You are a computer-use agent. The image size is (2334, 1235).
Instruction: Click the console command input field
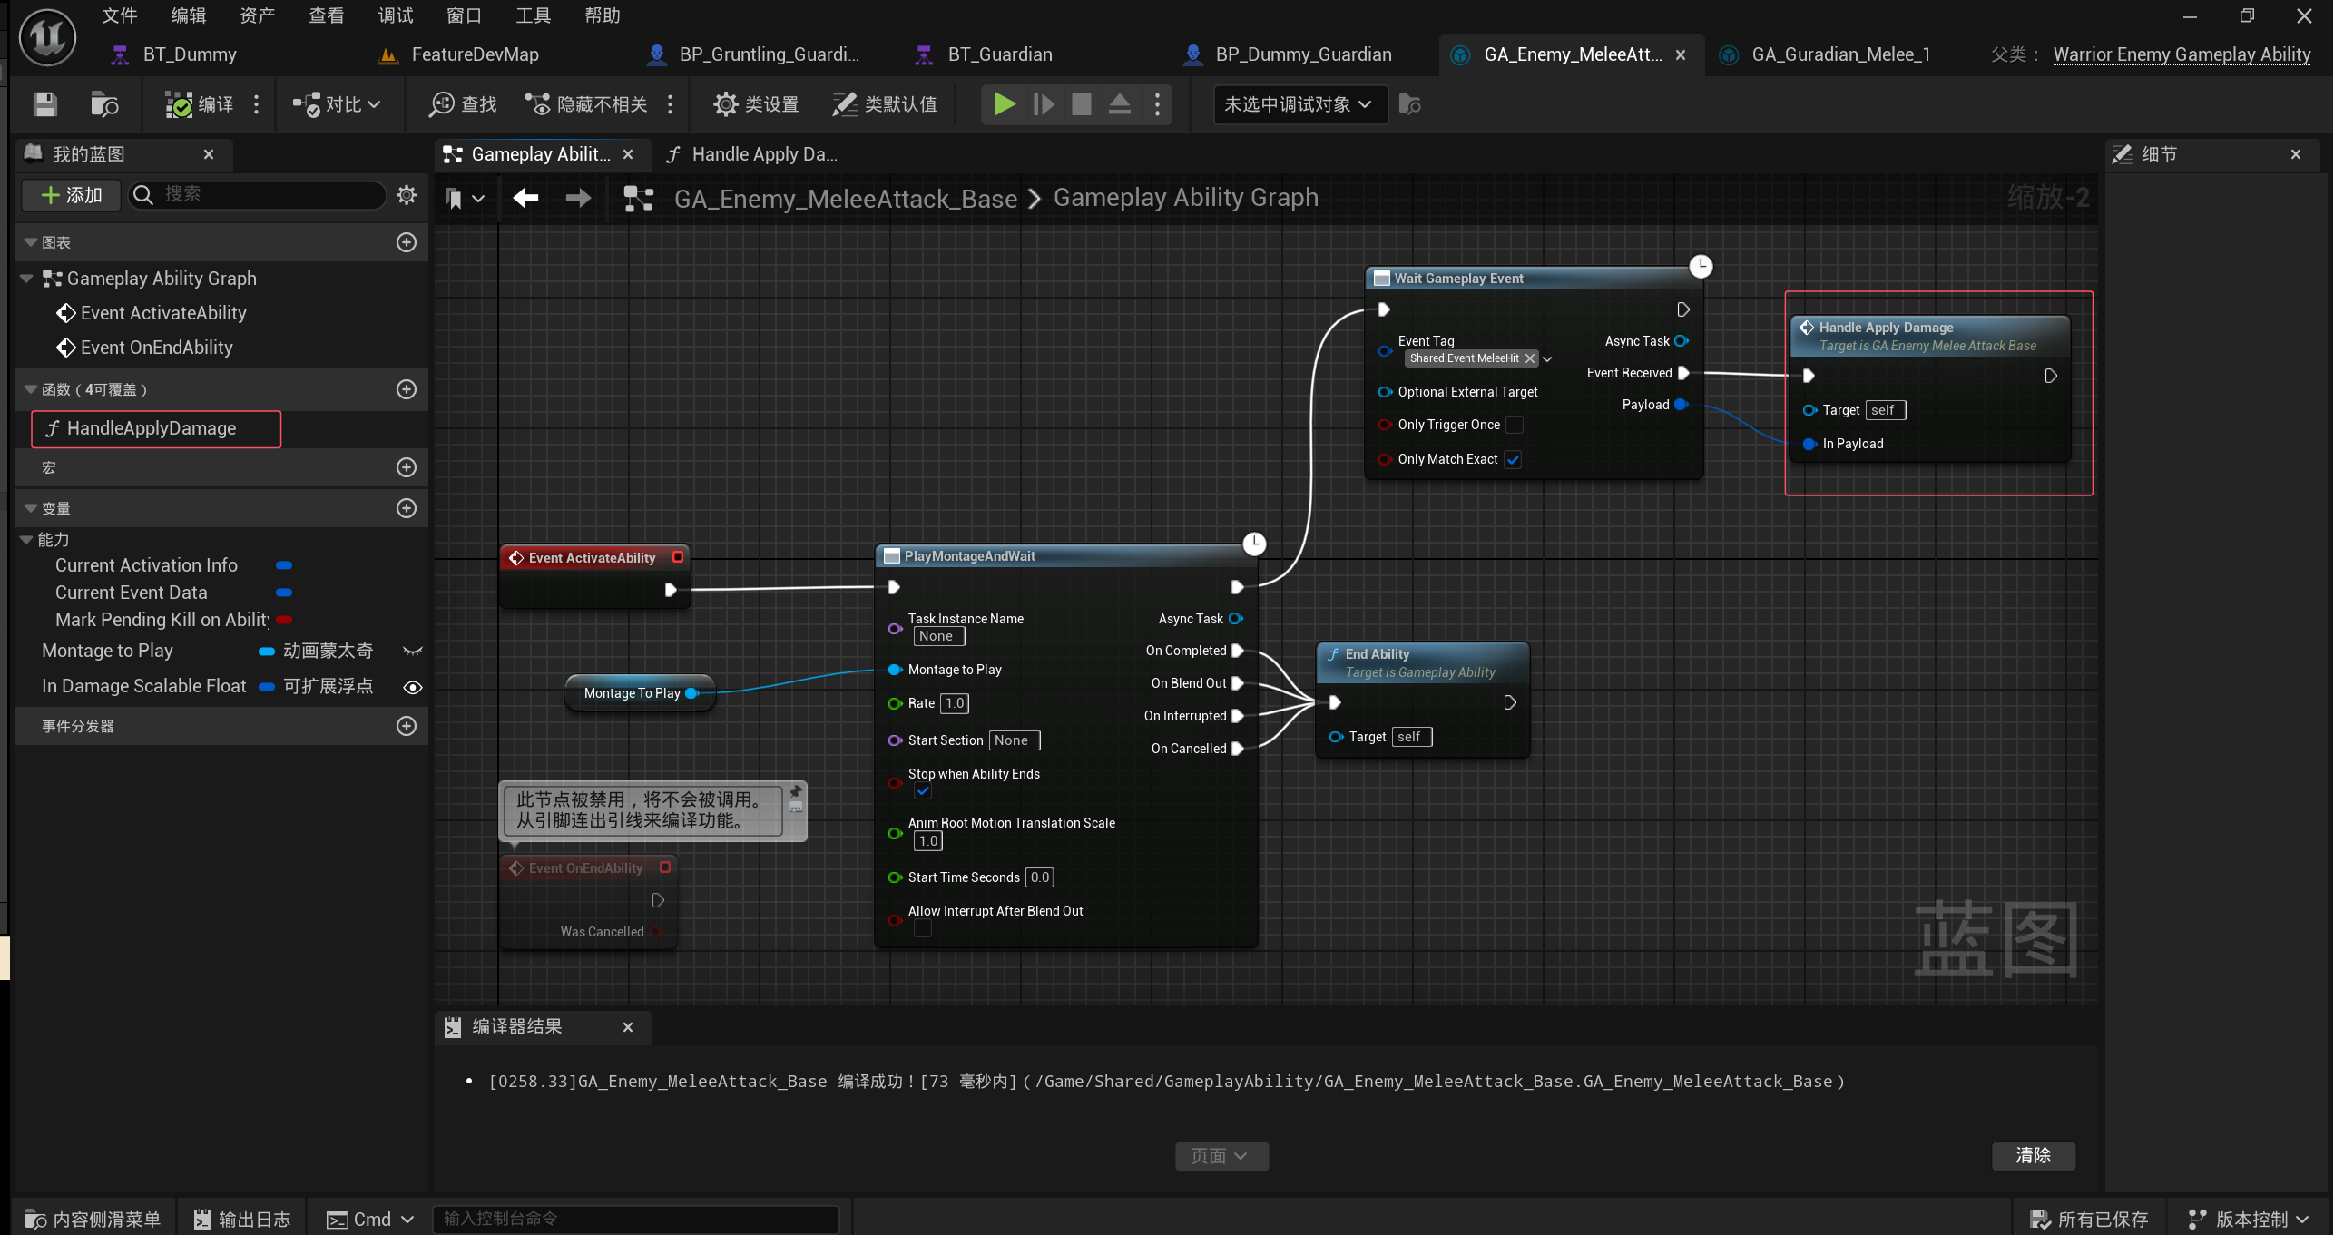point(635,1219)
